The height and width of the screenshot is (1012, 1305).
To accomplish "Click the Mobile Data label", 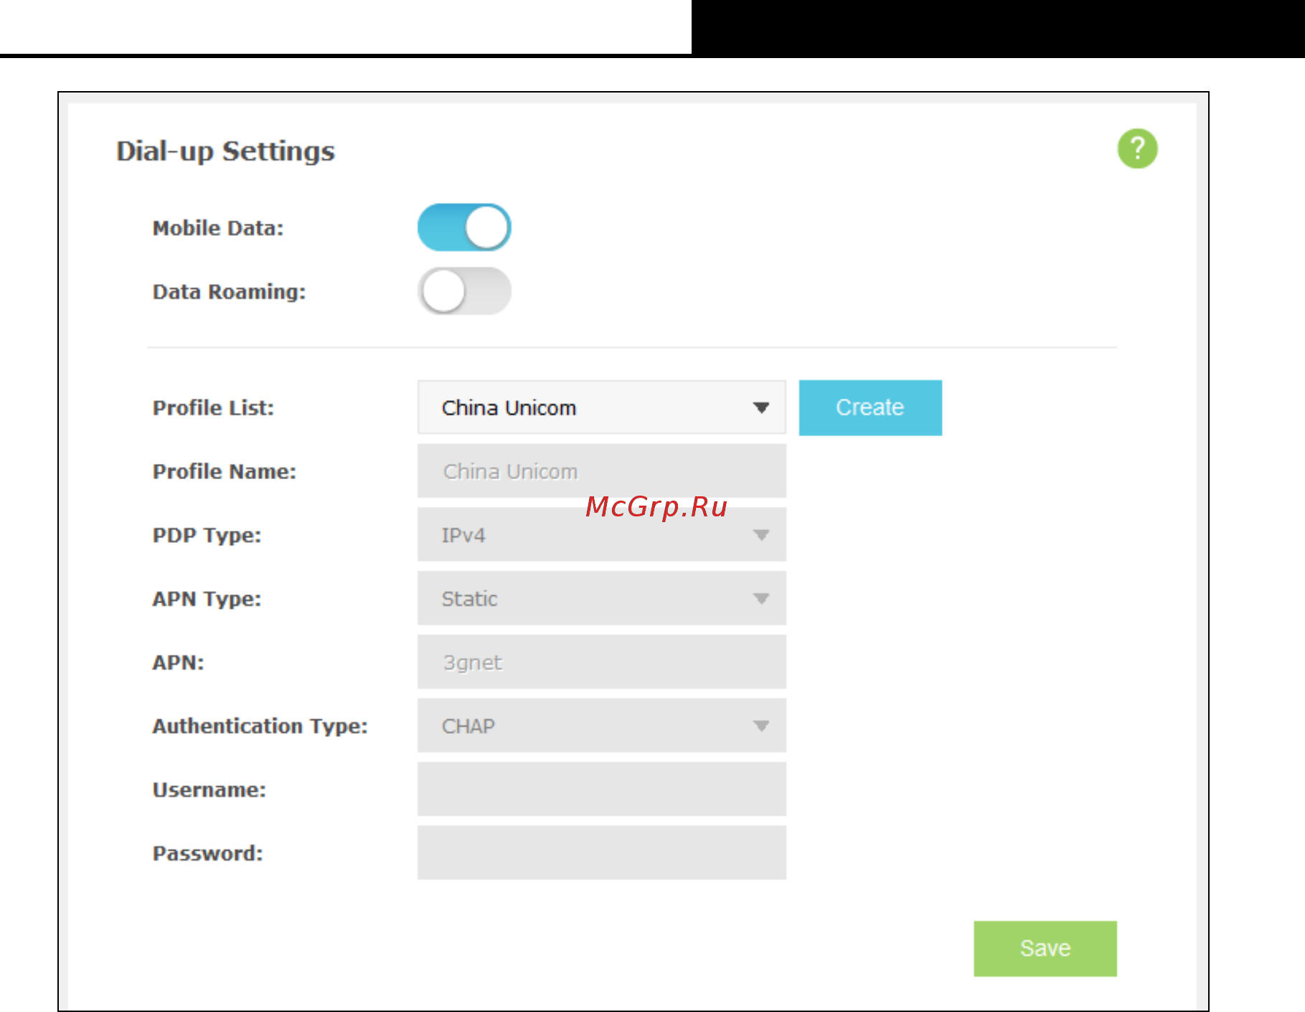I will coord(218,228).
